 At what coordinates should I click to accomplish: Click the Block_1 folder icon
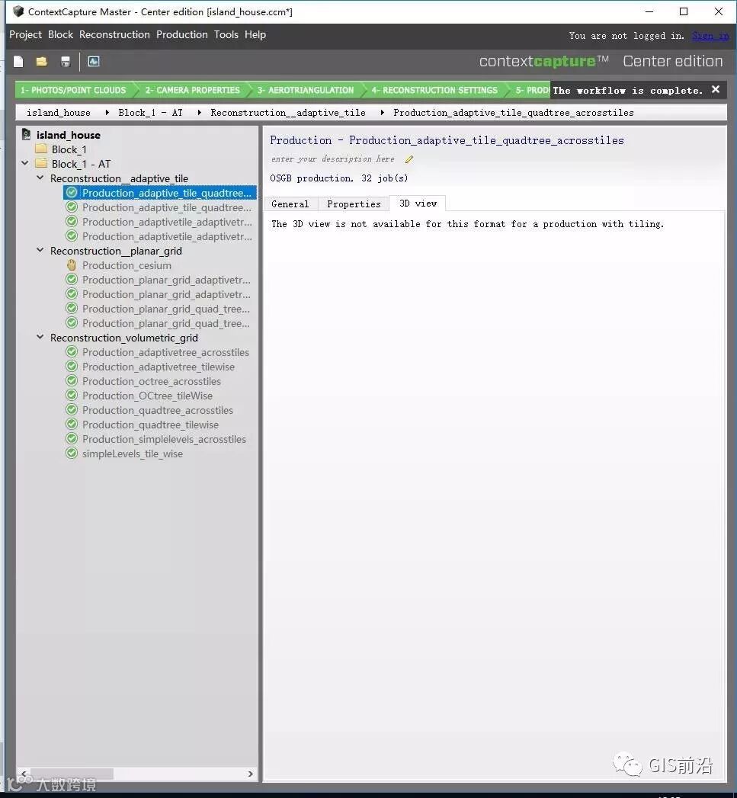41,149
